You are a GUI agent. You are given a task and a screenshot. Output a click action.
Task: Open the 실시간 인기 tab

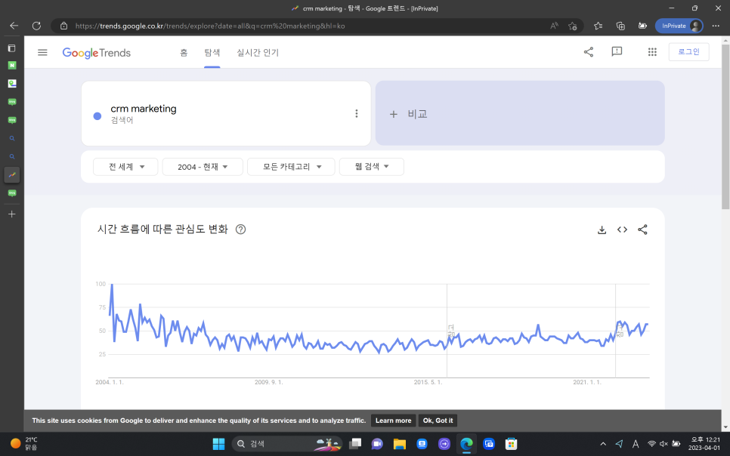(x=258, y=53)
